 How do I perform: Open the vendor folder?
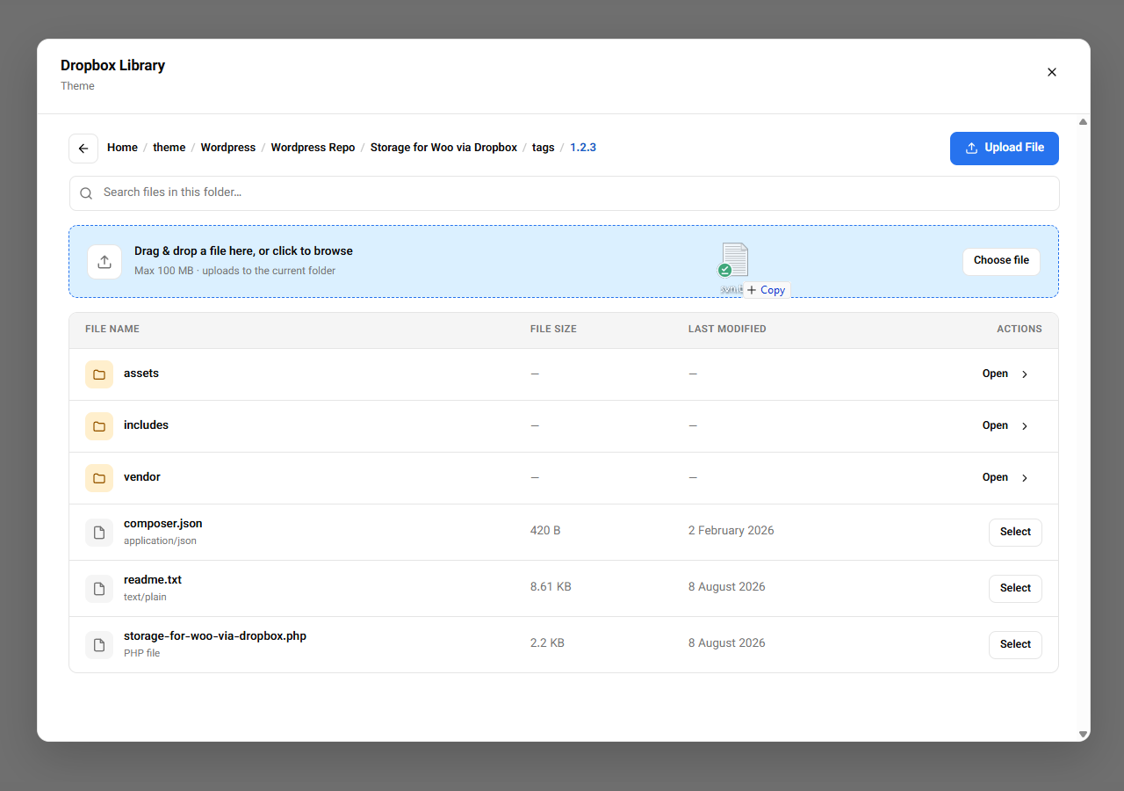(x=1005, y=478)
